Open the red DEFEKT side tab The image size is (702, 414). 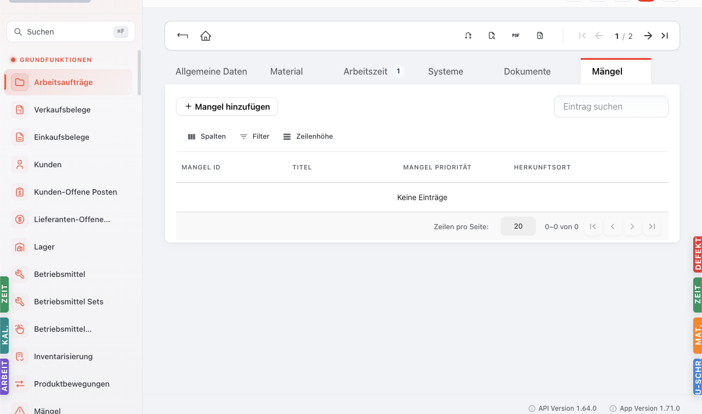(698, 254)
